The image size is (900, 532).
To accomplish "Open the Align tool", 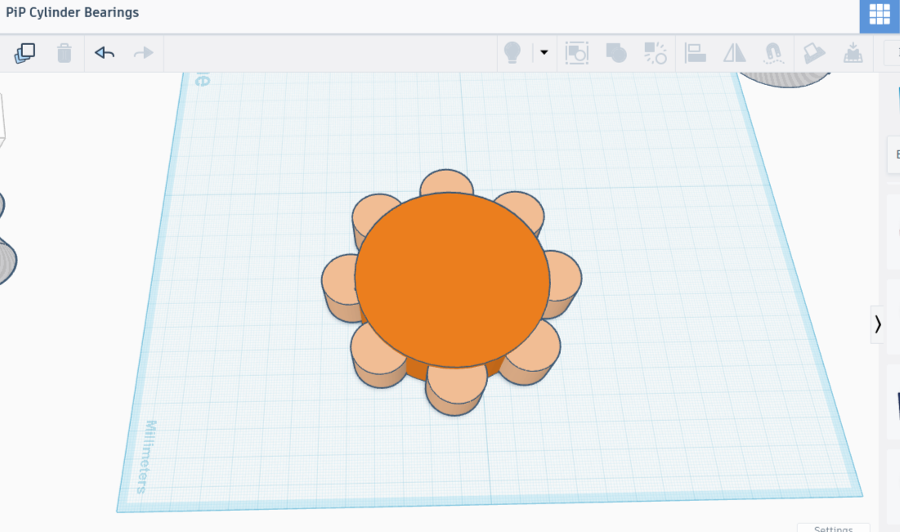I will tap(695, 53).
